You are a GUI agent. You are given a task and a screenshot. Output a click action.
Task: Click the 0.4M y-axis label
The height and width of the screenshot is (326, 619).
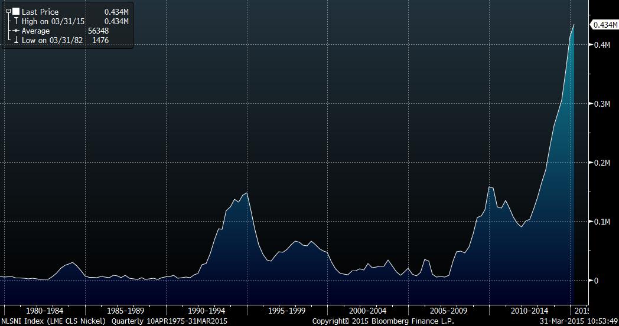602,45
